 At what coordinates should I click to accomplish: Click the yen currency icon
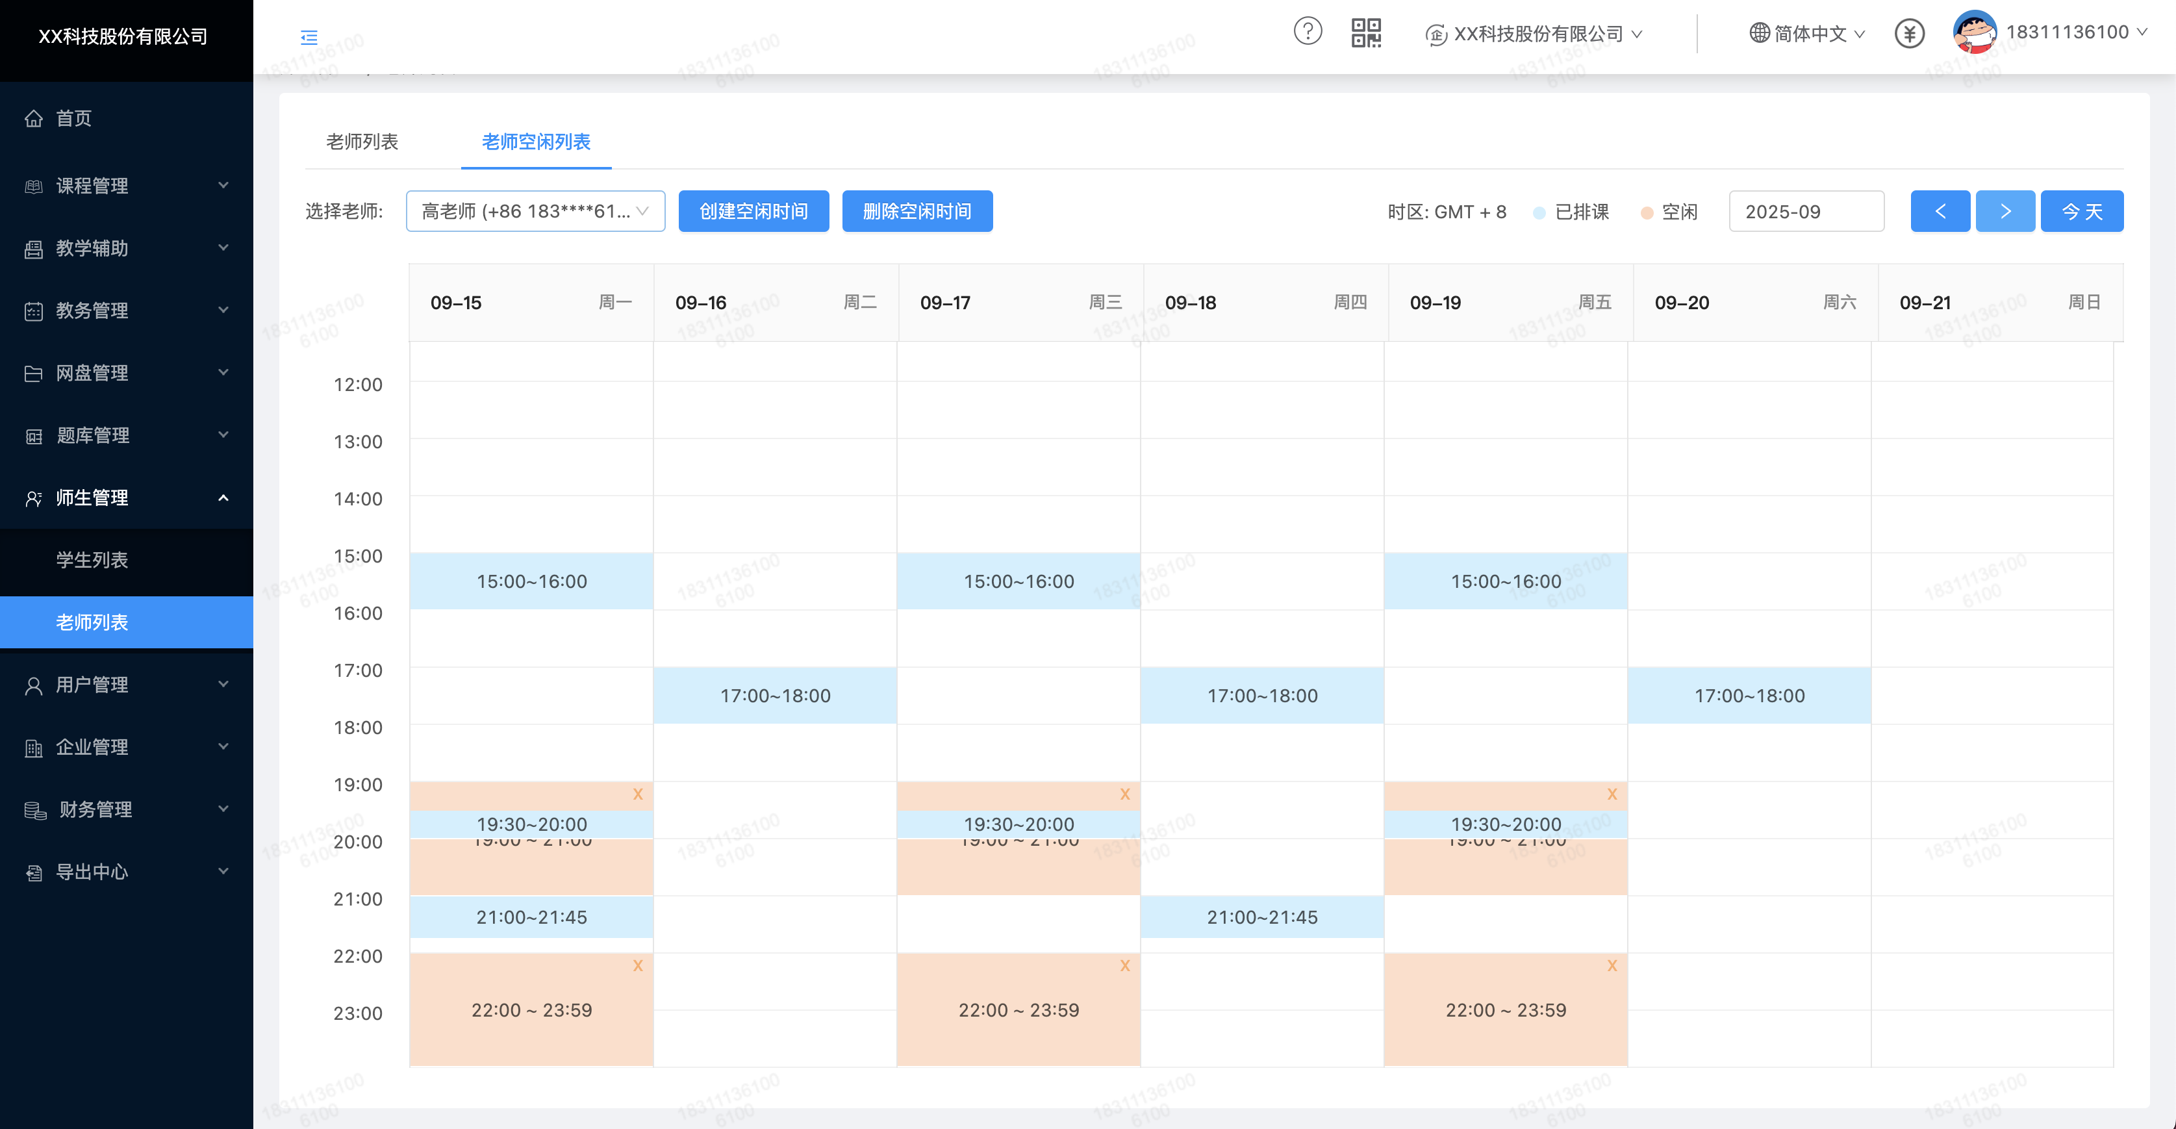[1908, 34]
